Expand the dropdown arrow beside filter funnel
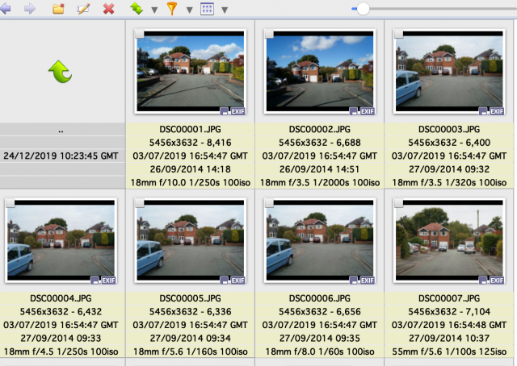This screenshot has width=517, height=366. coord(189,10)
